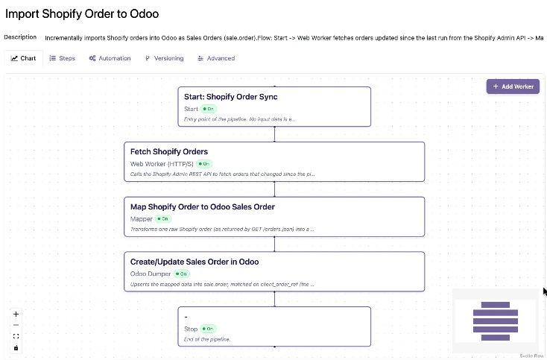Fit the flow chart to view
This screenshot has height=360, width=547.
(x=16, y=336)
